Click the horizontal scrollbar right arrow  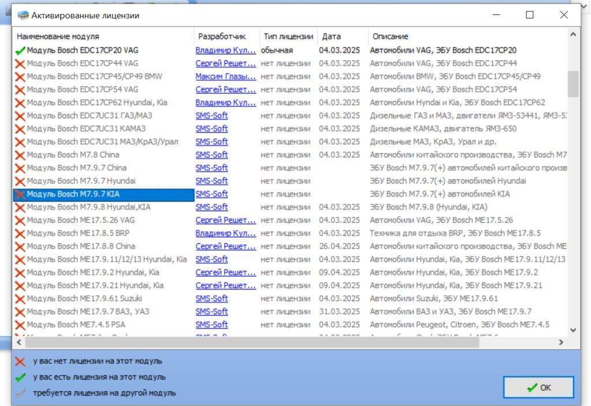click(561, 343)
